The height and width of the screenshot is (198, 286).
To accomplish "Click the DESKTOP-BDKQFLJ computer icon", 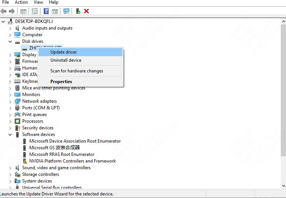I will tap(10, 21).
